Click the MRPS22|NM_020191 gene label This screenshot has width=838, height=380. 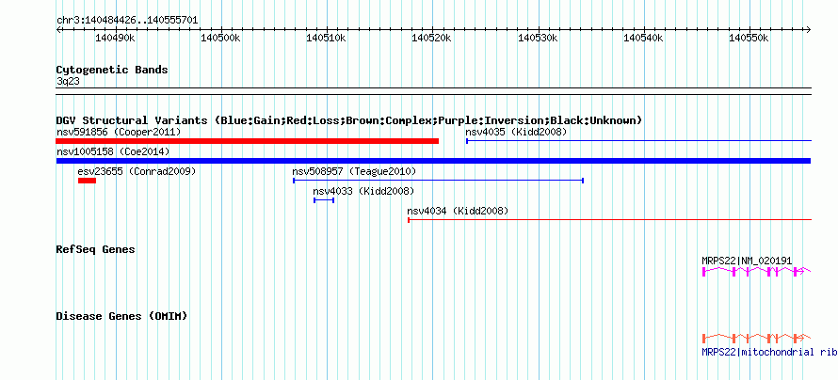747,261
